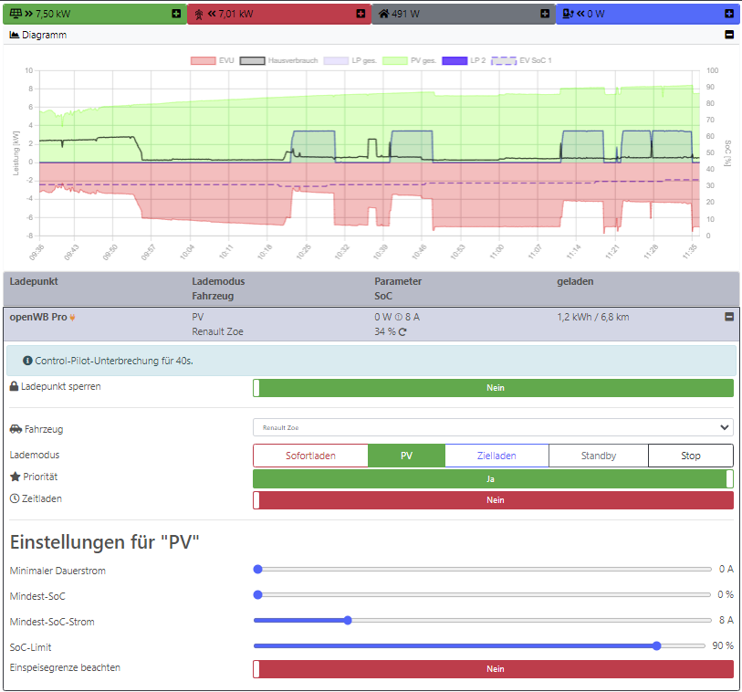The image size is (742, 692).
Task: Hide the PV ges. series via its legend
Action: click(409, 60)
